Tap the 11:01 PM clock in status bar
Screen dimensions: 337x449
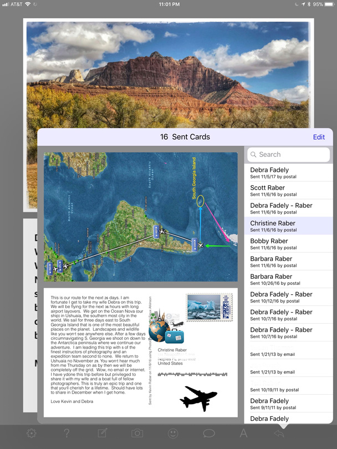[169, 4]
